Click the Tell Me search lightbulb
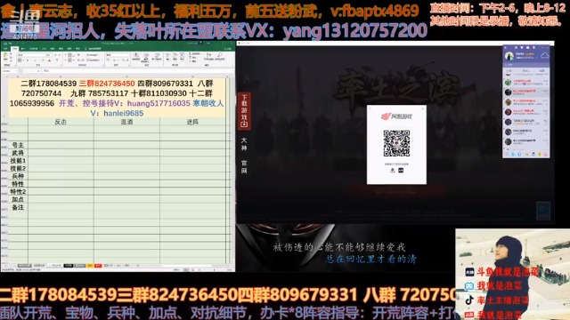 [85, 48]
